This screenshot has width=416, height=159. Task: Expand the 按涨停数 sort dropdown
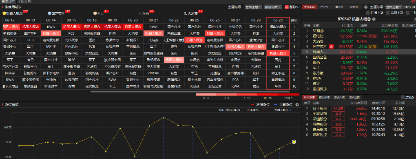(x=273, y=7)
